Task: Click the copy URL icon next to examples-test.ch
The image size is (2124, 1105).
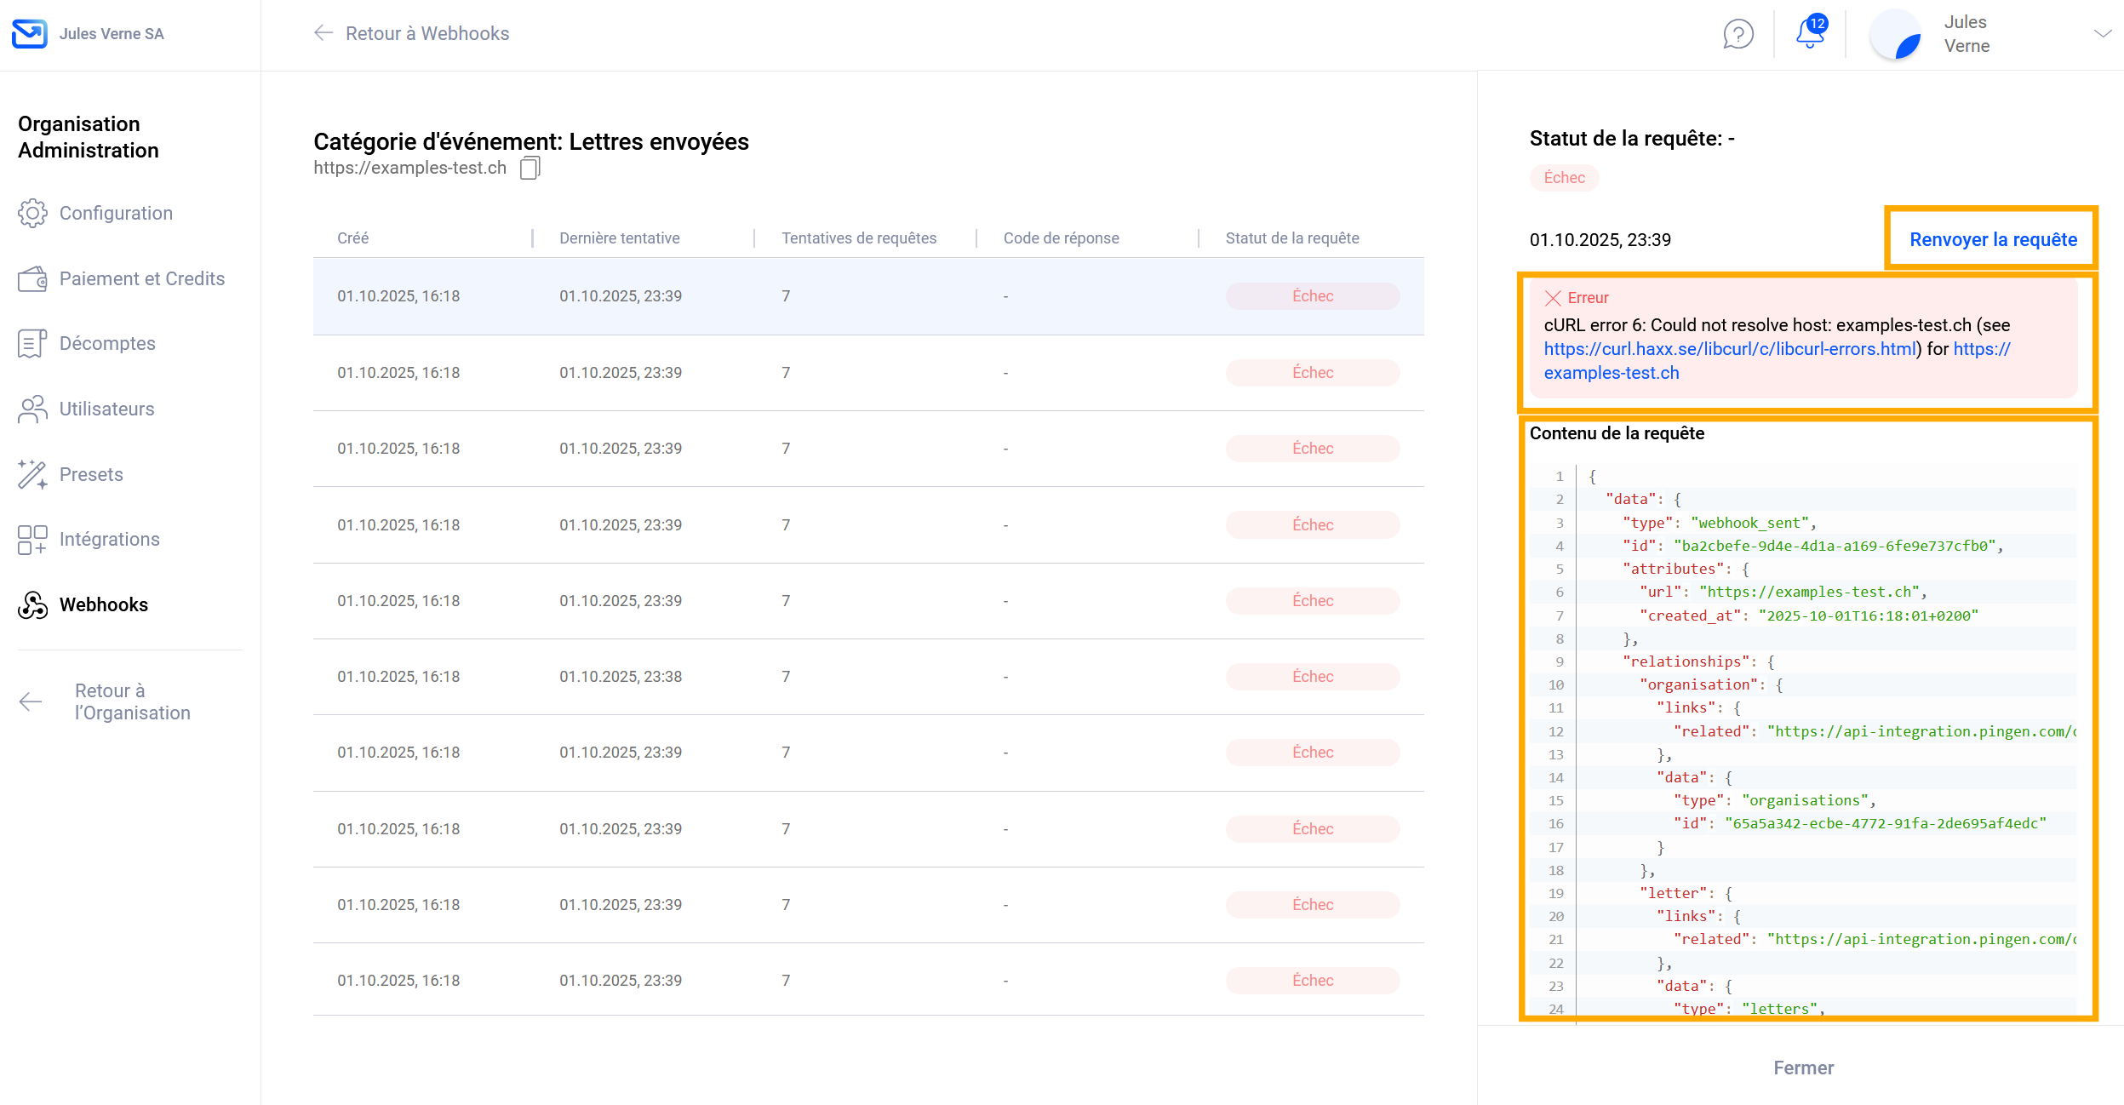Action: click(530, 168)
